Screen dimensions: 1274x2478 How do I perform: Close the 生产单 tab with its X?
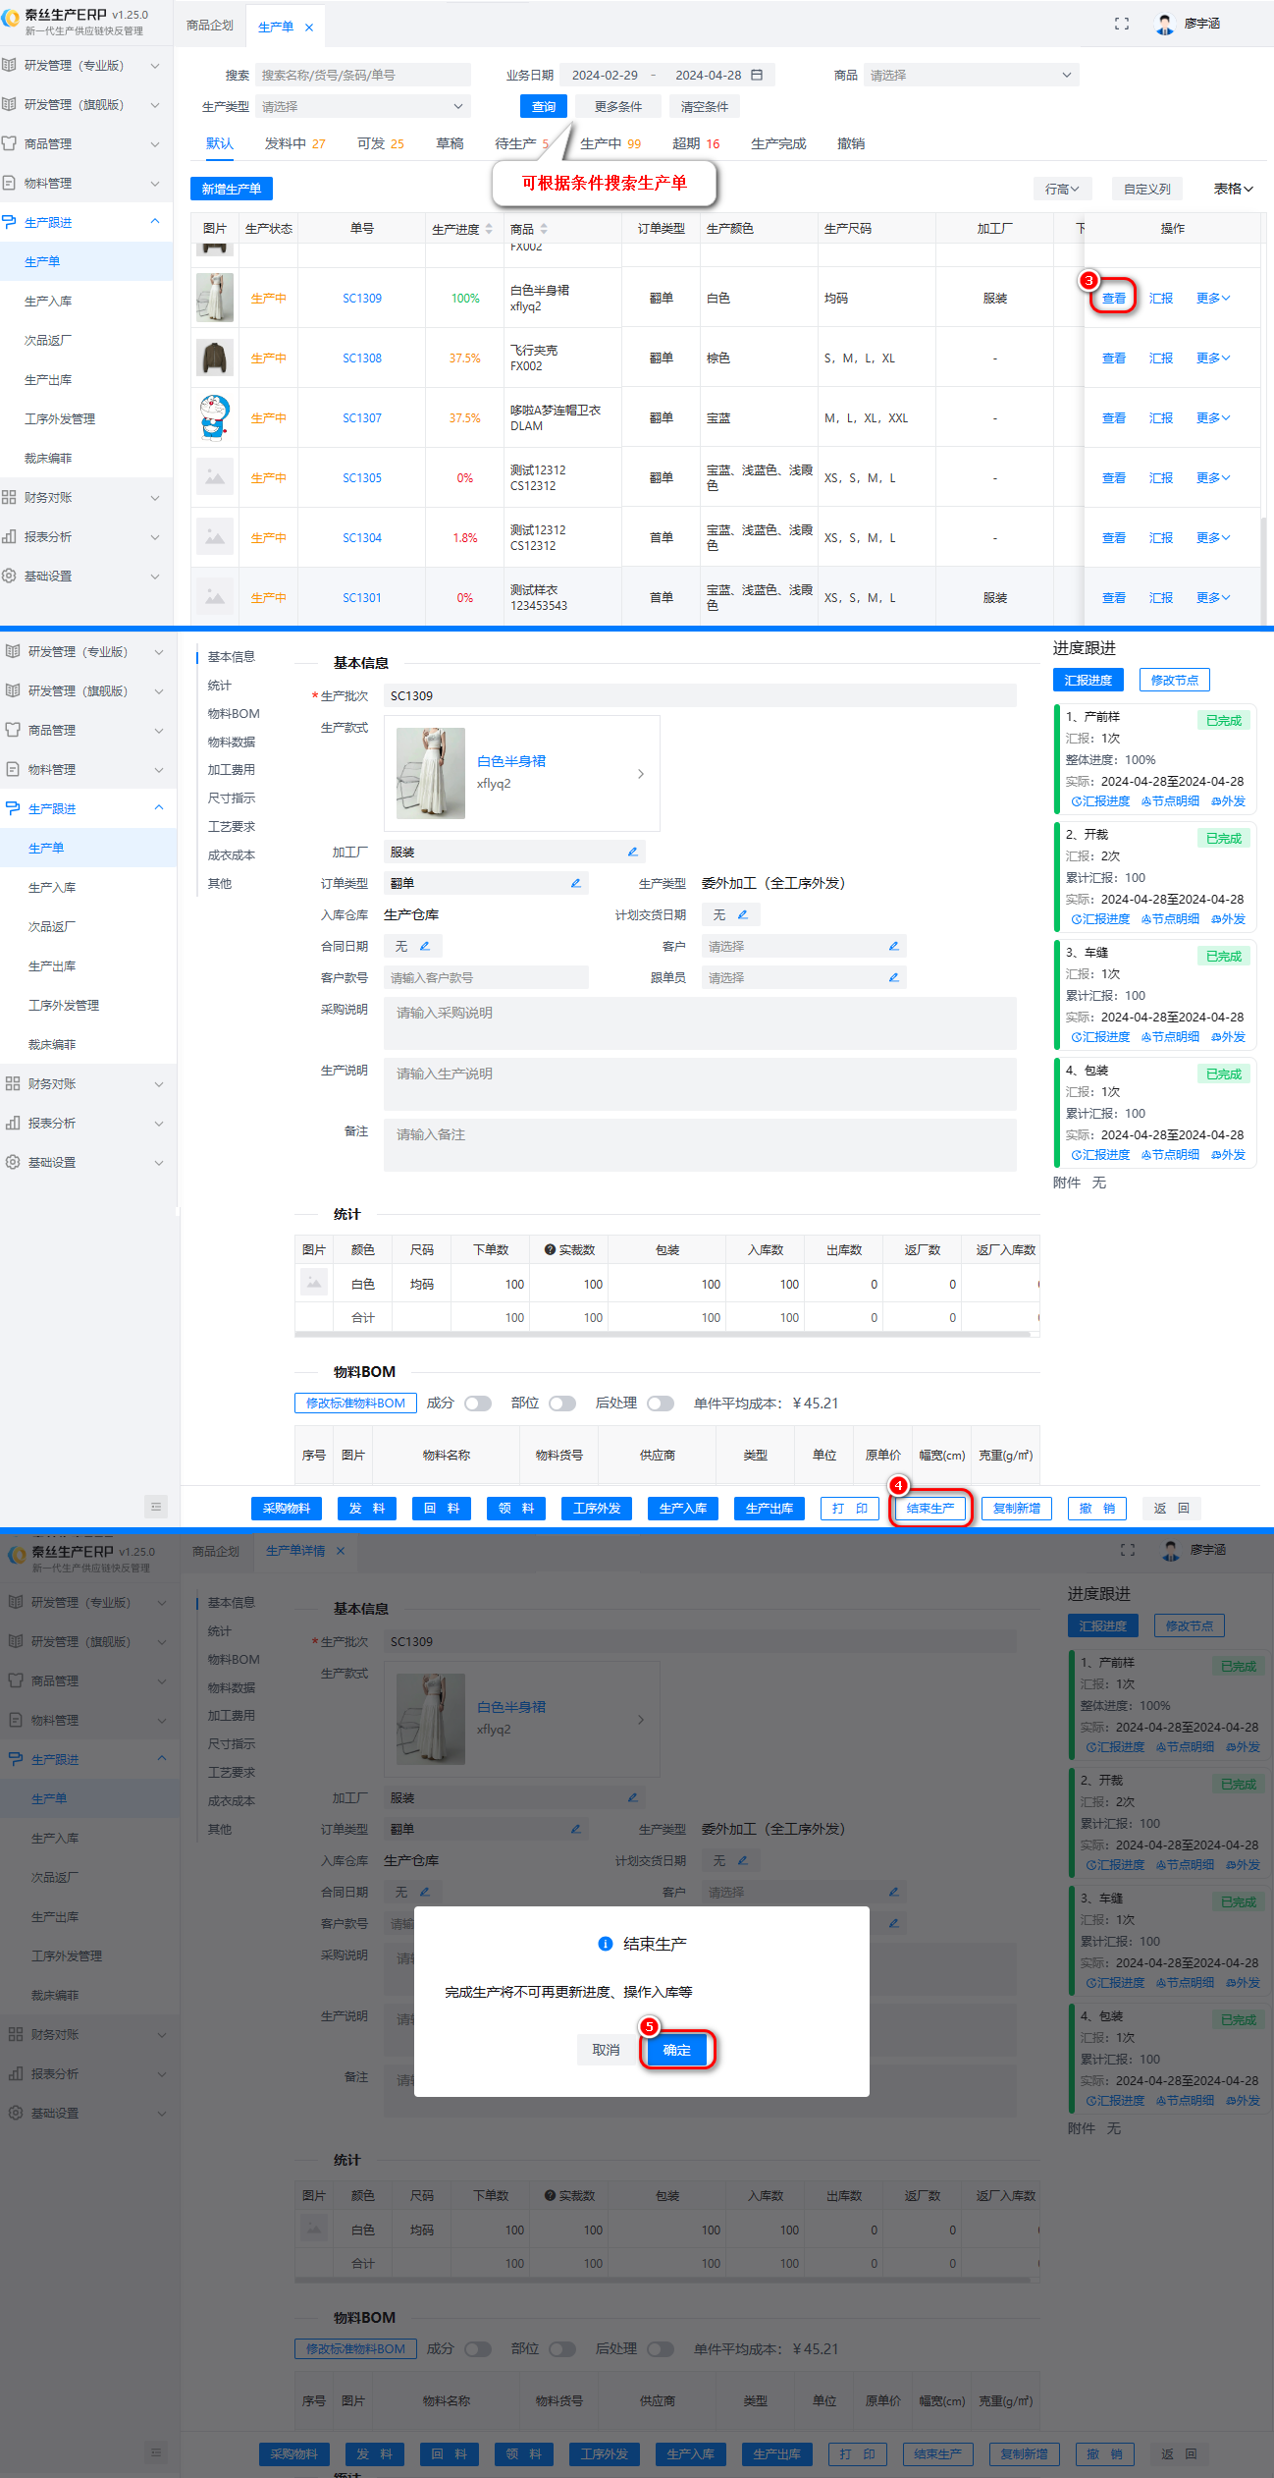click(x=309, y=28)
